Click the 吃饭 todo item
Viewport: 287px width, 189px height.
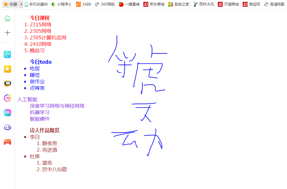coord(35,69)
